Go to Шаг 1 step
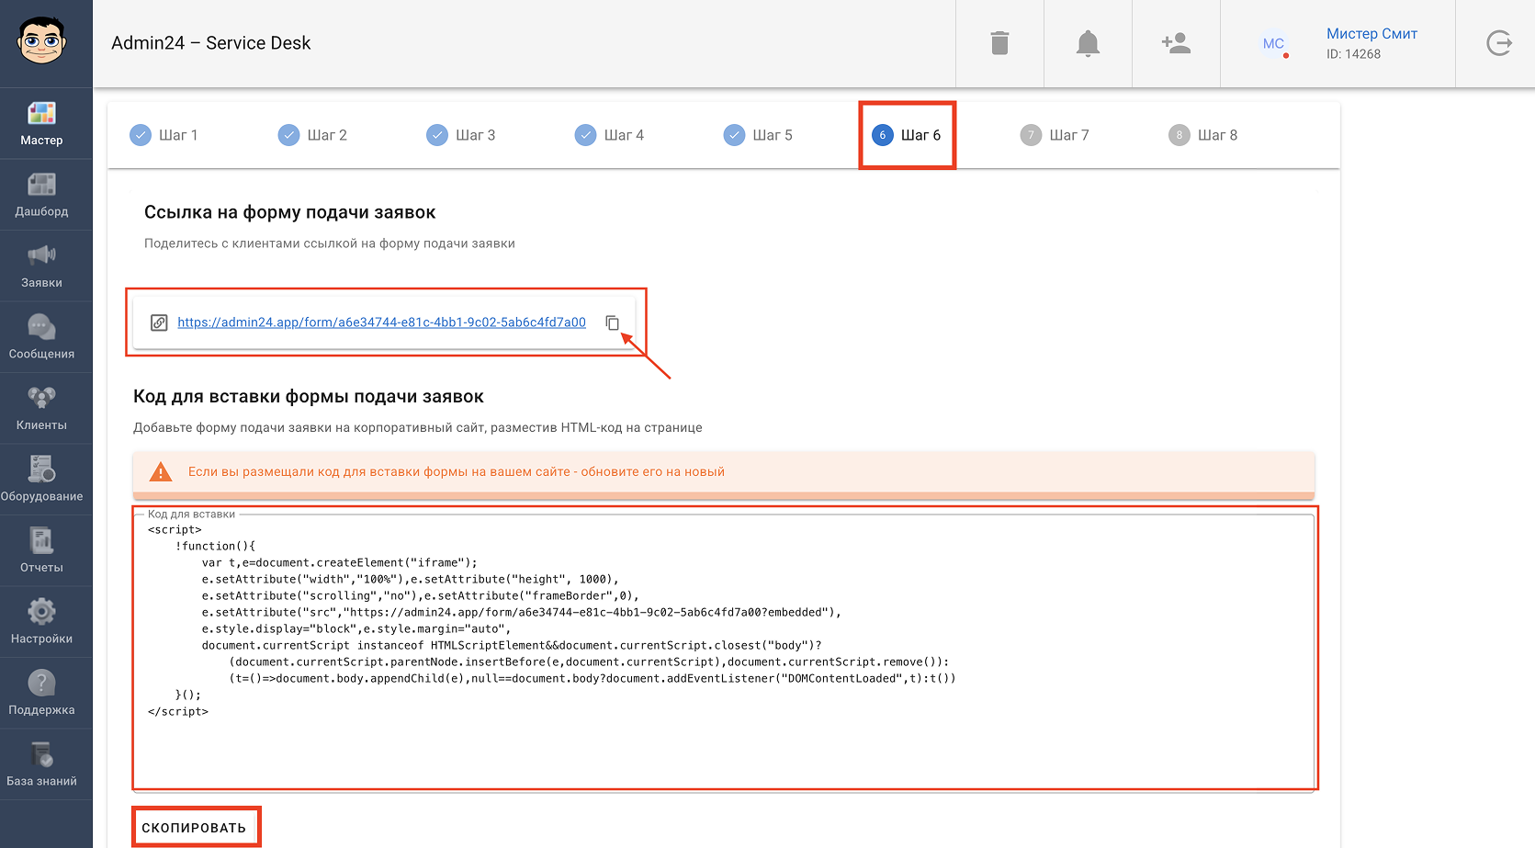 [x=164, y=135]
